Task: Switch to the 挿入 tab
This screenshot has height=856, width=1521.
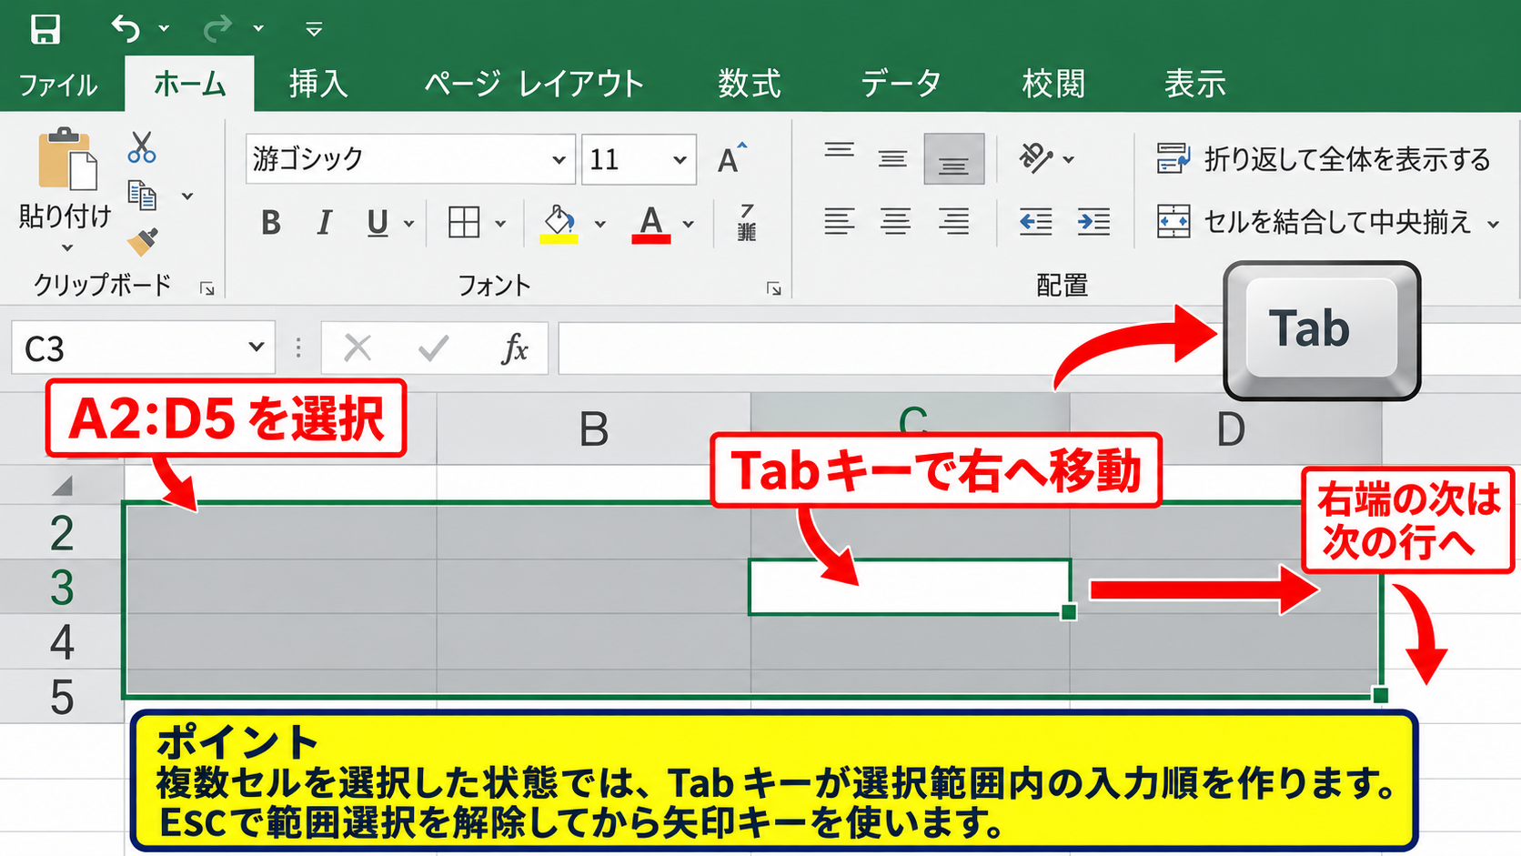Action: [x=318, y=85]
